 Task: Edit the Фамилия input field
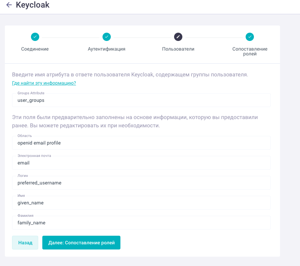point(141,223)
